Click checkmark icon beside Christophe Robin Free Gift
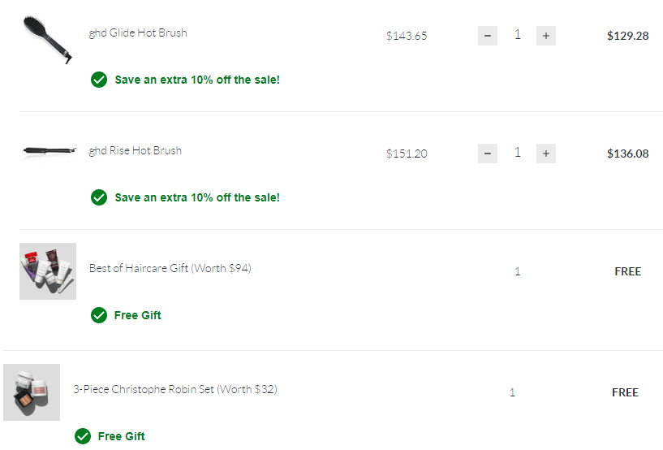The width and height of the screenshot is (663, 450). tap(83, 436)
